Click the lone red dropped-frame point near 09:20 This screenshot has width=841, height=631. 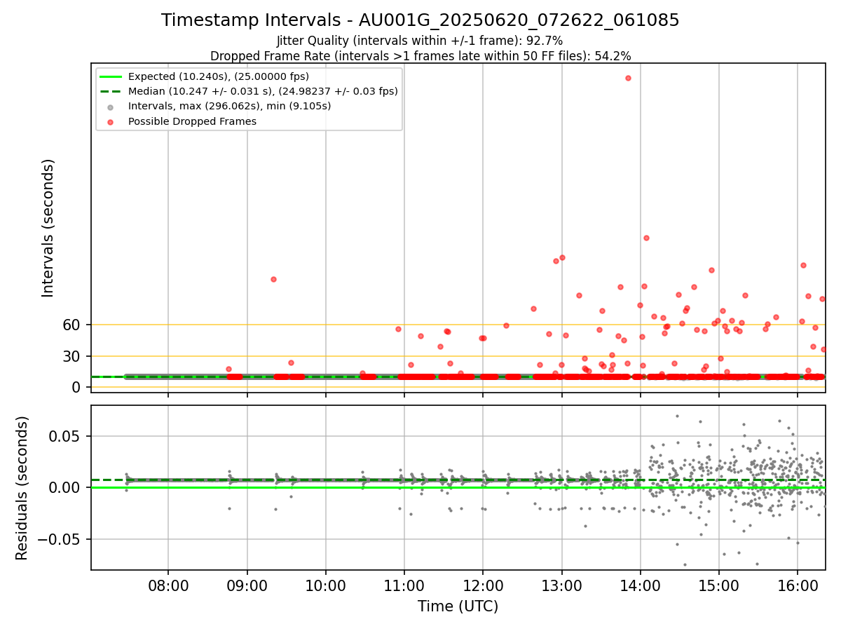tap(273, 279)
